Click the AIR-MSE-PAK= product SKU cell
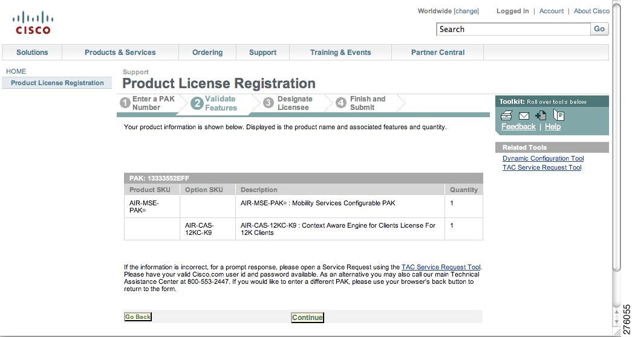The width and height of the screenshot is (632, 337). point(152,207)
